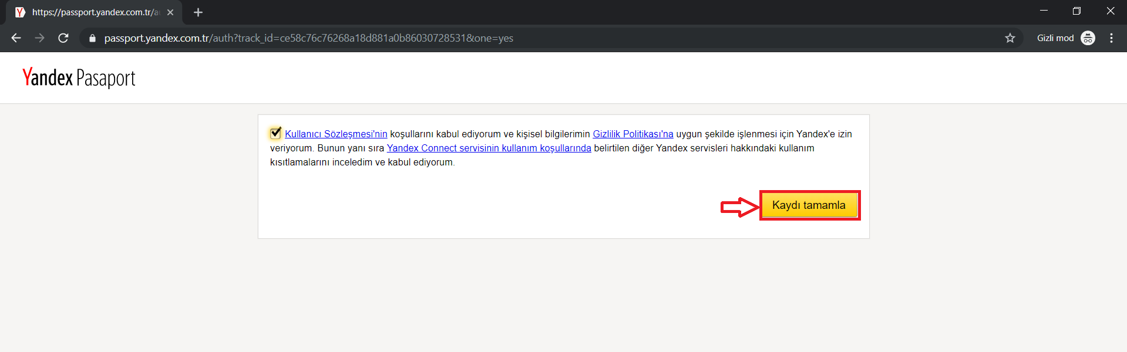Open a new tab with the plus icon
This screenshot has height=352, width=1127.
198,12
